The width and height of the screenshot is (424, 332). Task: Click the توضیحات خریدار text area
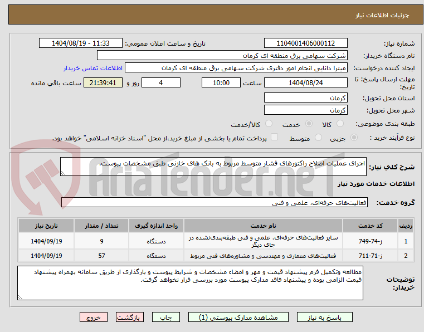[x=190, y=283]
